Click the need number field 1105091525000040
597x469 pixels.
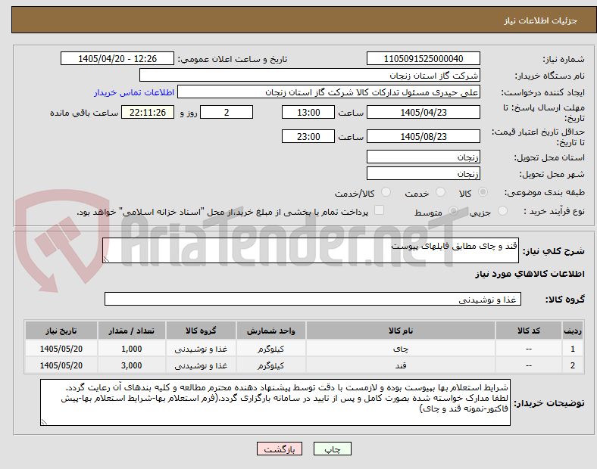(424, 58)
